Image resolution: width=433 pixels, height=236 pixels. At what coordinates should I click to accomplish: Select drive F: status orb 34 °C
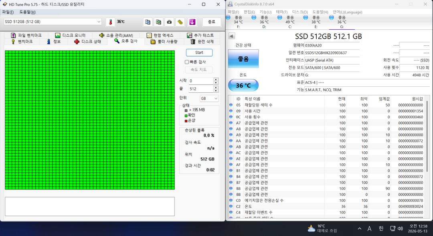tap(228, 17)
